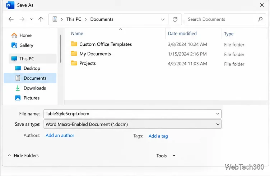This screenshot has height=176, width=270.
Task: Select the Custom Office Templates folder
Action: tap(106, 44)
